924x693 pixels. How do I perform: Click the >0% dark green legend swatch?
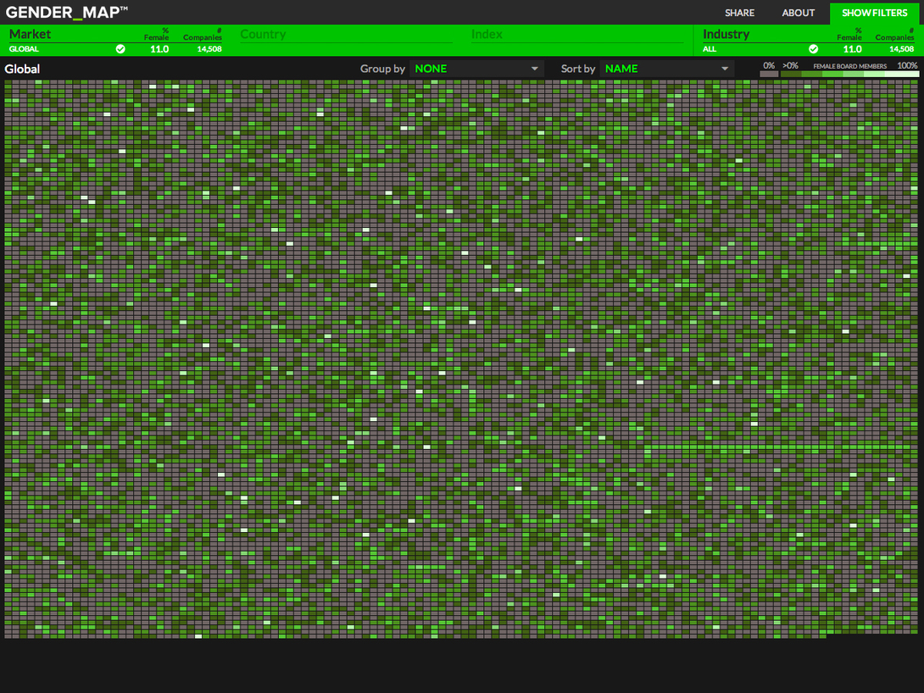point(790,75)
